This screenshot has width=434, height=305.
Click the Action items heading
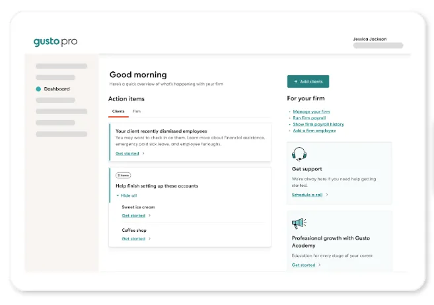[126, 99]
